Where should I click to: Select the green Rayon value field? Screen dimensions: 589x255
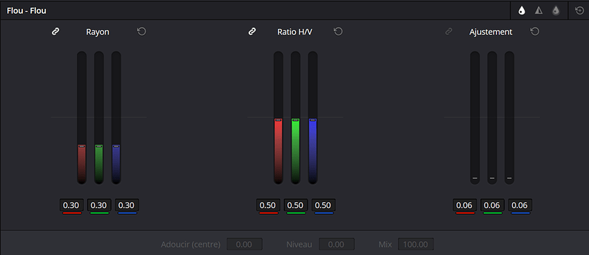[x=99, y=205]
